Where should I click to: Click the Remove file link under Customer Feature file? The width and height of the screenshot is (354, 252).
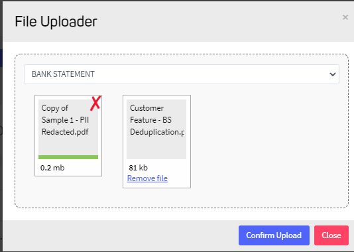point(147,178)
